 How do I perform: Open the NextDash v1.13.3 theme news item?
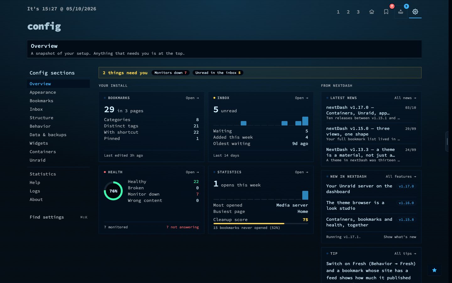(x=371, y=154)
